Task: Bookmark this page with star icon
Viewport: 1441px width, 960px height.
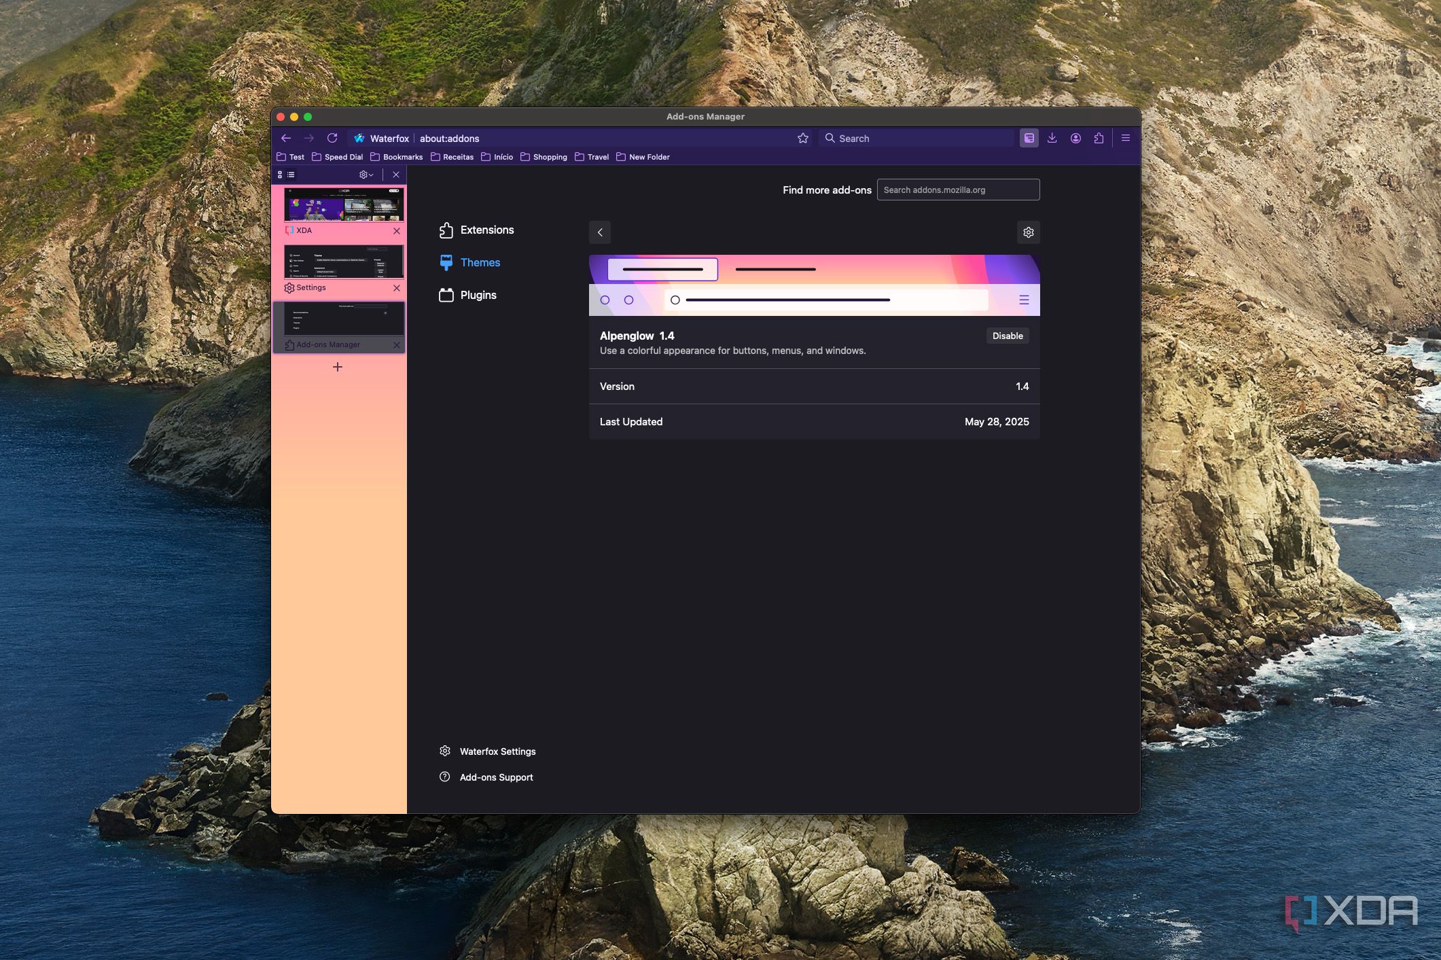Action: tap(802, 138)
